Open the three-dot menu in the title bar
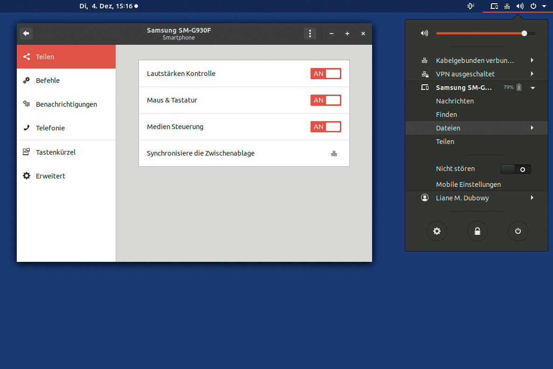Image resolution: width=553 pixels, height=369 pixels. 310,34
